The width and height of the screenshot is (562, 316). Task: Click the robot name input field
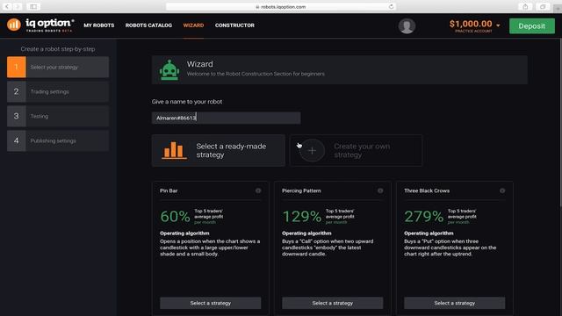click(x=227, y=118)
